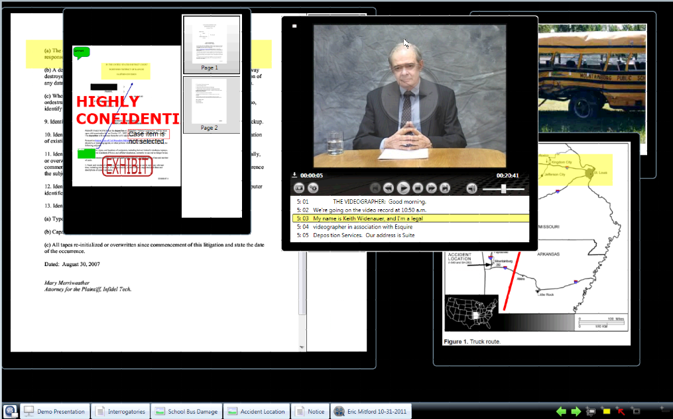This screenshot has width=673, height=419.
Task: Click the Interrogatories document vertical scrollbar
Action: [x=302, y=283]
